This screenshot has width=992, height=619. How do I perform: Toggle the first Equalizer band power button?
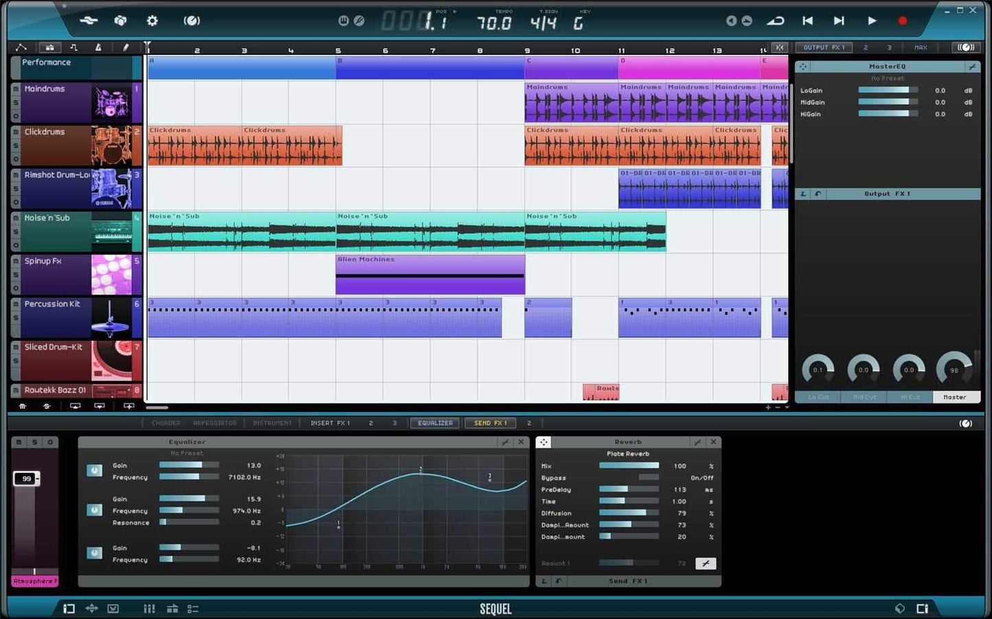pos(95,470)
